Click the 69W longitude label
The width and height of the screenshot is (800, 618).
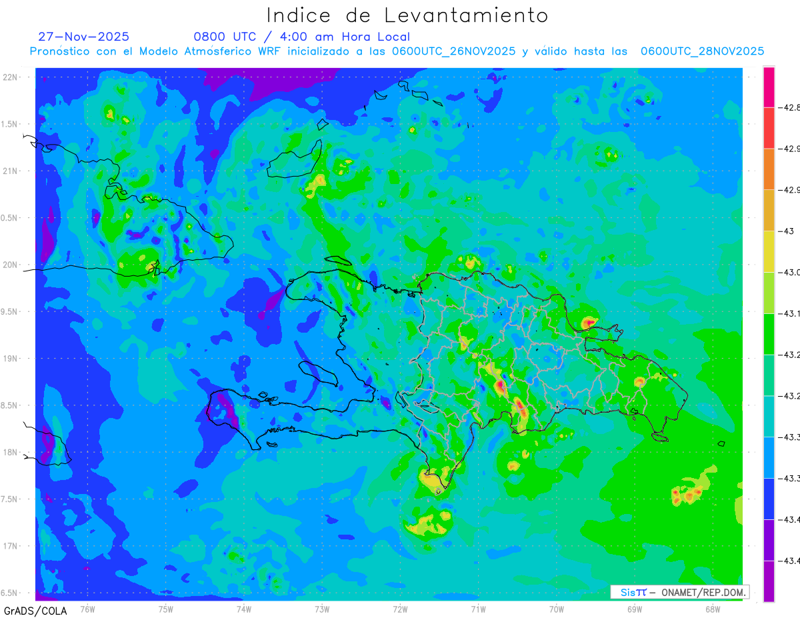635,609
